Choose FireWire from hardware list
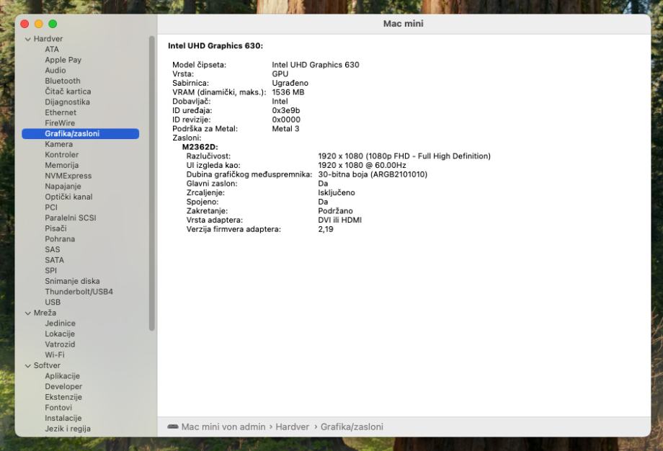 [x=60, y=123]
